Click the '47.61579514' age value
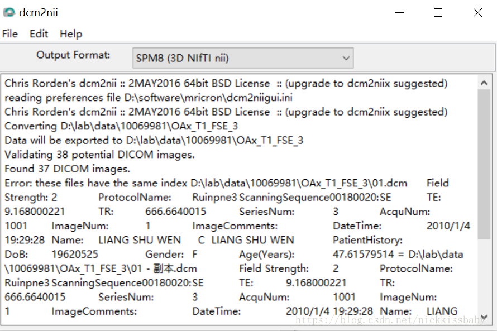Viewport: 497px width, 331px height. click(x=363, y=255)
